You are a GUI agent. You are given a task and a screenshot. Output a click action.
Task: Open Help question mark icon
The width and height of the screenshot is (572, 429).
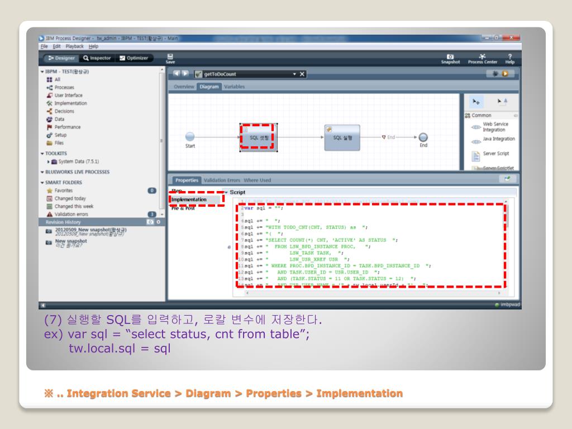[509, 59]
